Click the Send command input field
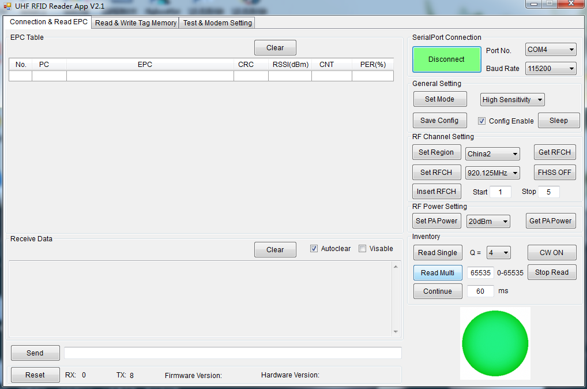Image resolution: width=587 pixels, height=389 pixels. click(232, 353)
